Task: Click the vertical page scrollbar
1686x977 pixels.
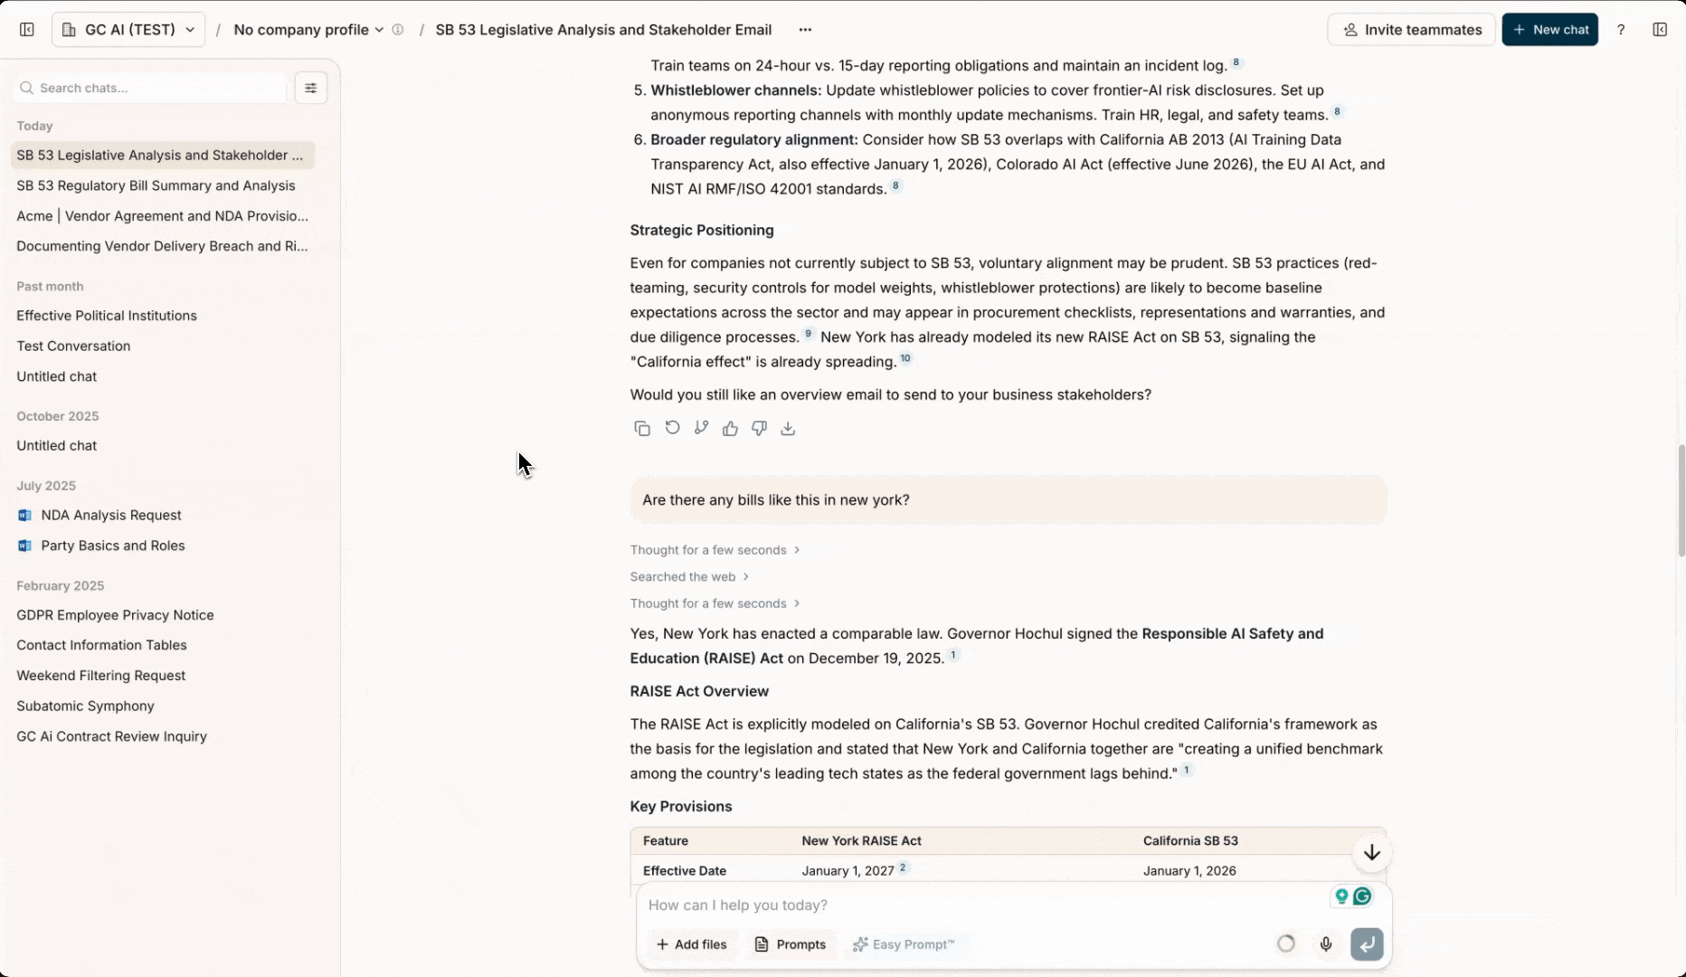Action: click(x=1680, y=502)
